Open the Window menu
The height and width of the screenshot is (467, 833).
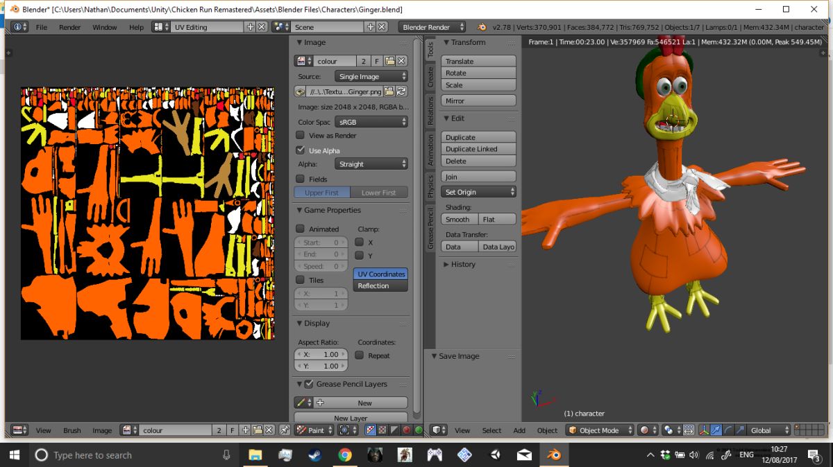pyautogui.click(x=105, y=27)
